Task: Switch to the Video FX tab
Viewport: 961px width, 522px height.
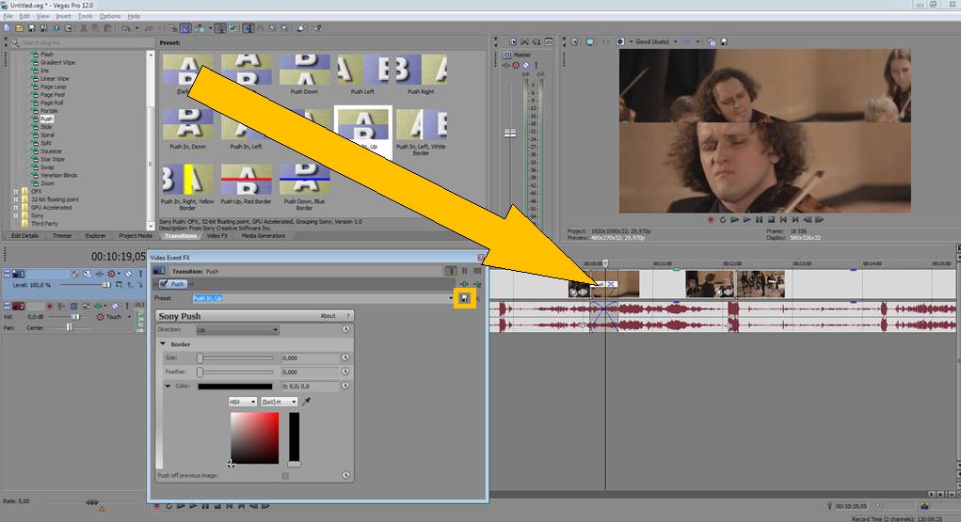Action: click(x=217, y=236)
